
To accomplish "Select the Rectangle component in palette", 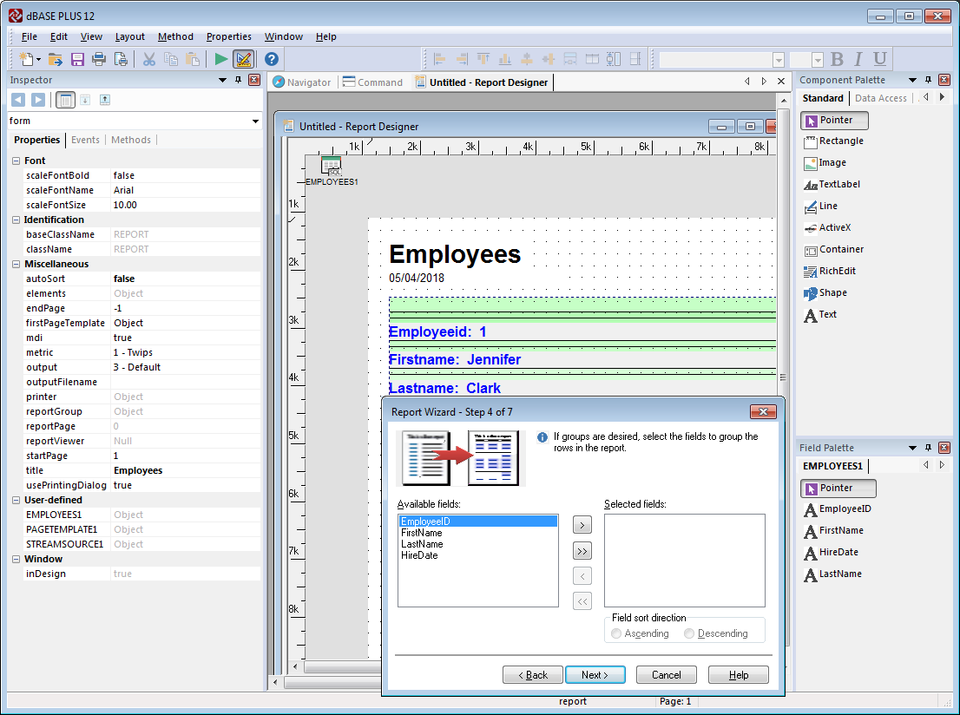I will pos(833,141).
